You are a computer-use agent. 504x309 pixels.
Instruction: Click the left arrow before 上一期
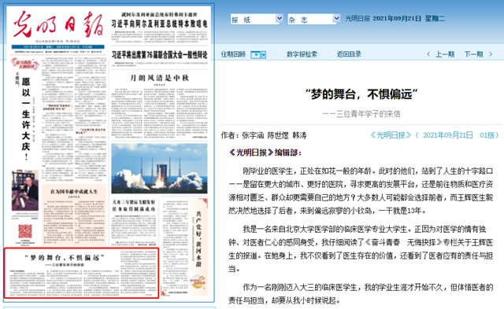[x=428, y=54]
